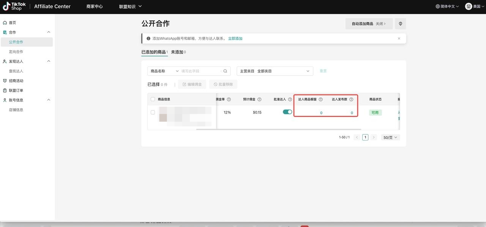Click help icon beside 预计佣金 column

(259, 99)
